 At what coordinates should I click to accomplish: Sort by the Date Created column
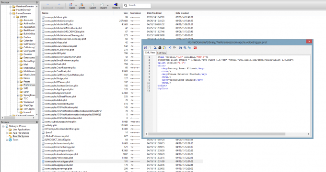coord(188,13)
